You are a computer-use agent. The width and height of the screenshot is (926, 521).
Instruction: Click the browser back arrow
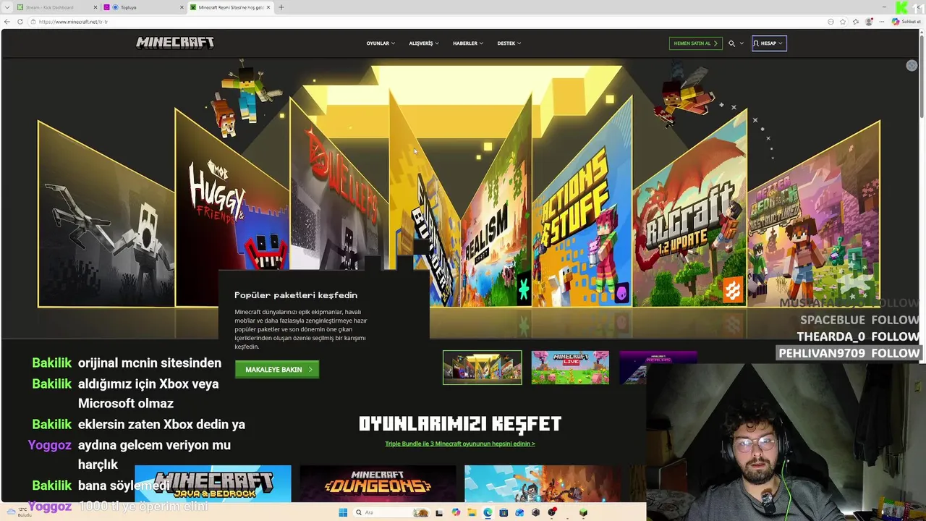tap(7, 22)
